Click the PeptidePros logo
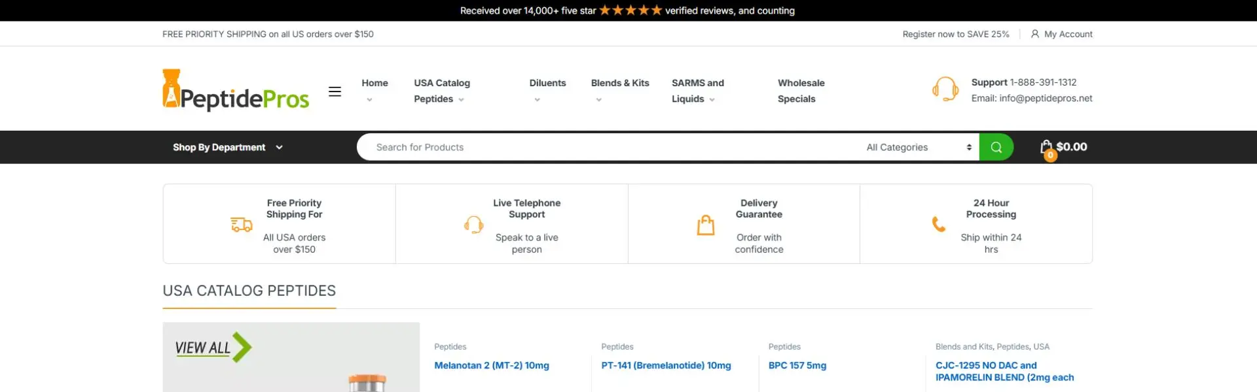 point(236,90)
